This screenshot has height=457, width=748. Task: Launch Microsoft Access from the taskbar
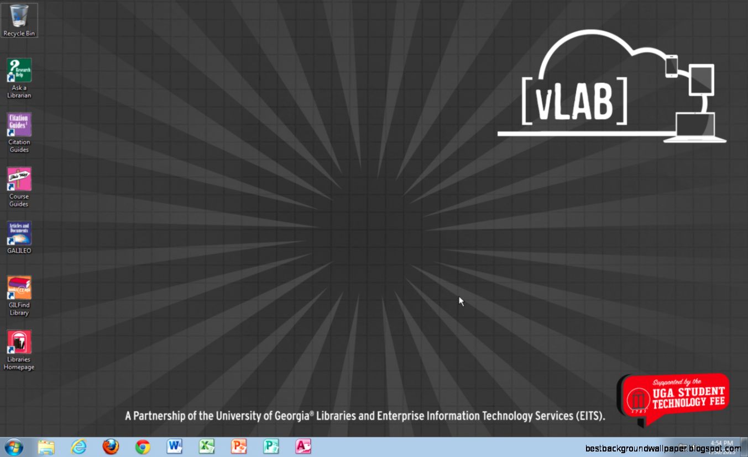[303, 446]
